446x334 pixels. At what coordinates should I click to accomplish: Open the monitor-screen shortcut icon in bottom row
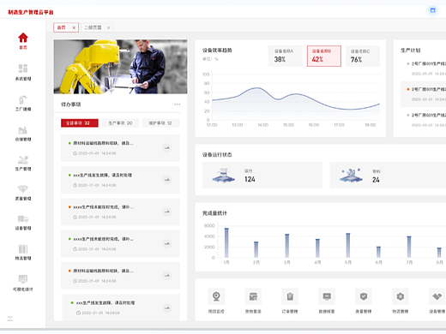pyautogui.click(x=327, y=296)
